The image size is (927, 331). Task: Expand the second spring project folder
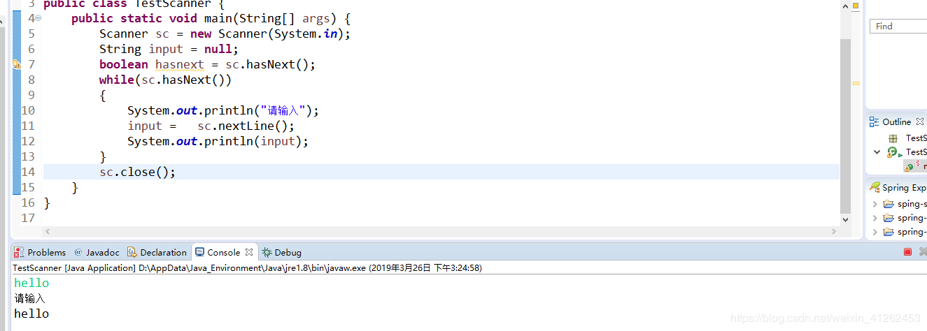tap(875, 218)
